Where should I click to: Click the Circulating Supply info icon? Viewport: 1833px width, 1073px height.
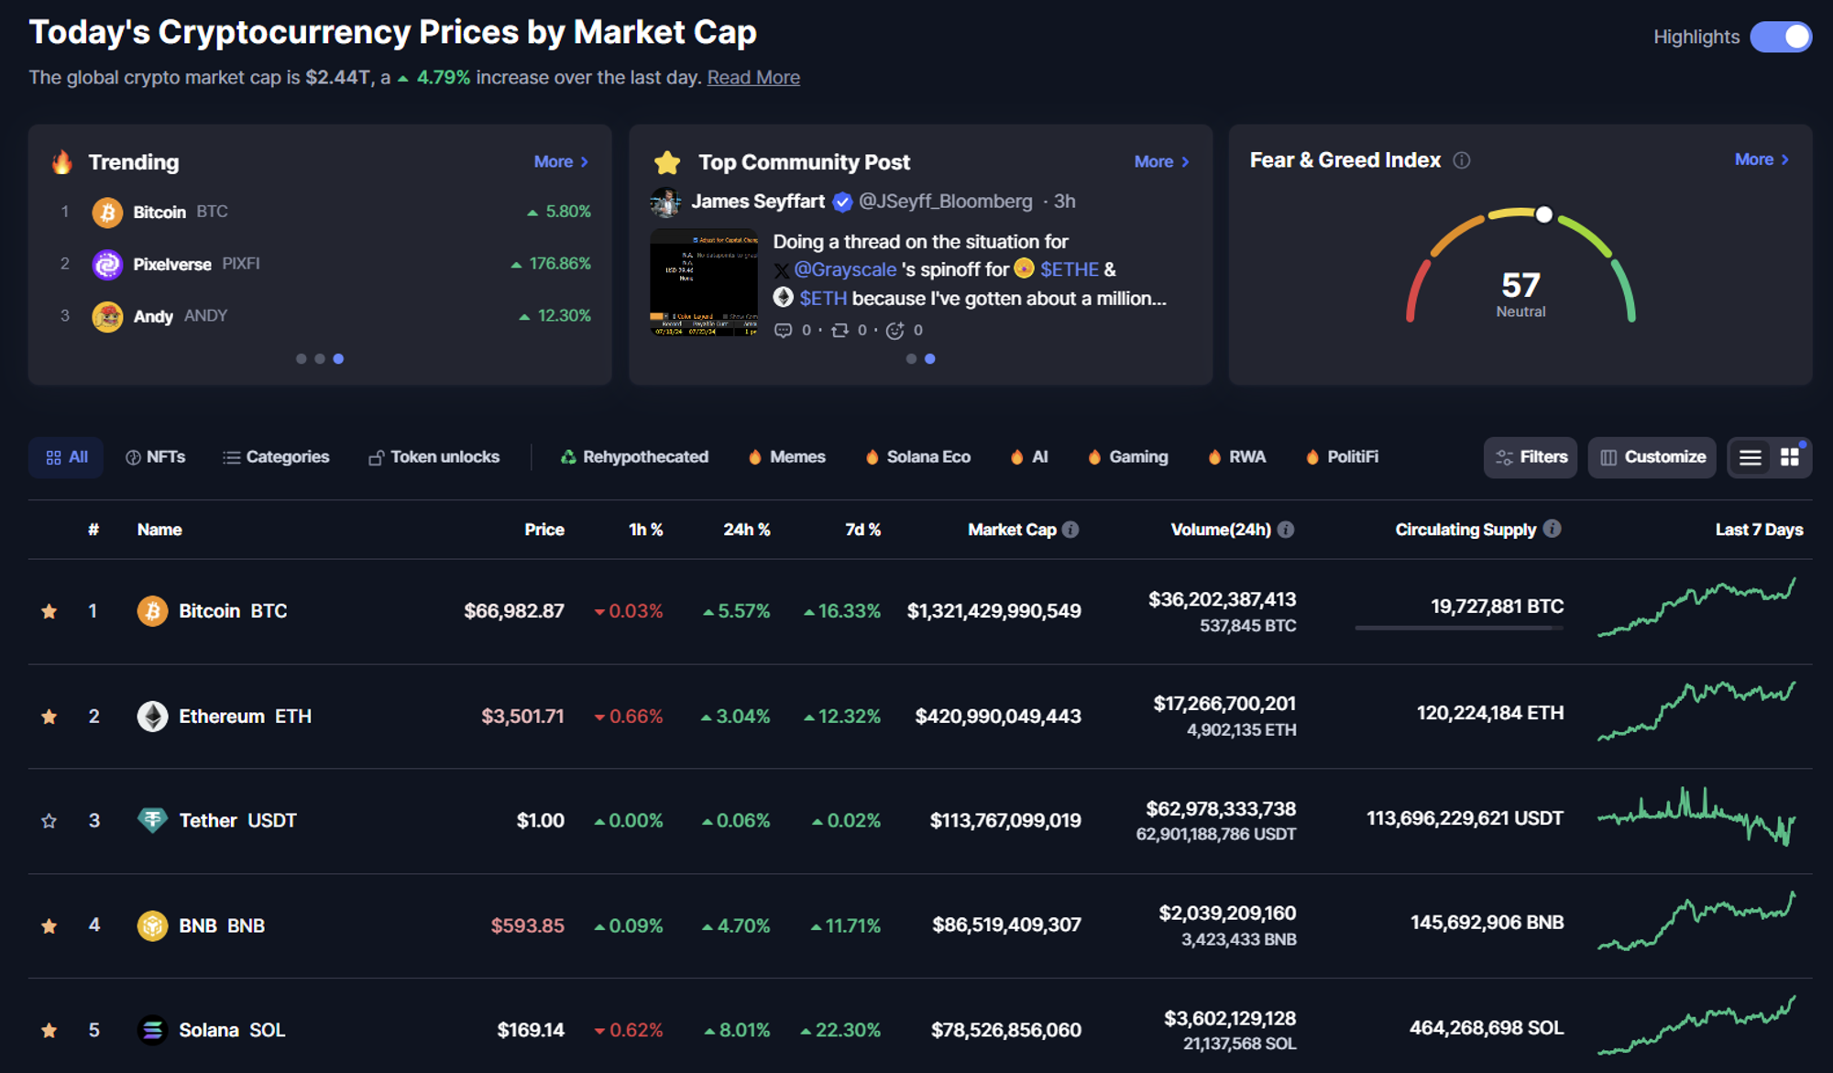click(x=1552, y=529)
